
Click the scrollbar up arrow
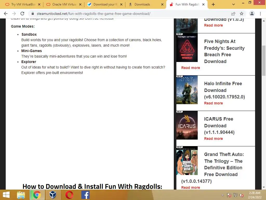[x=264, y=21]
